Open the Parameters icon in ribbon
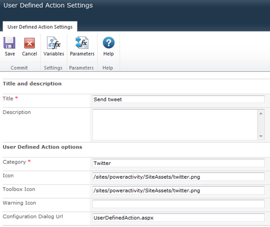 (82, 43)
